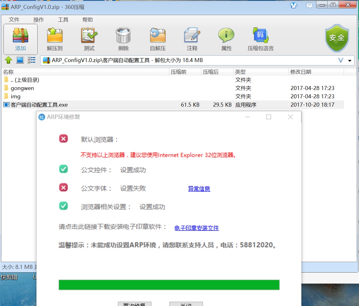Switch to list view mode icon

[32, 60]
